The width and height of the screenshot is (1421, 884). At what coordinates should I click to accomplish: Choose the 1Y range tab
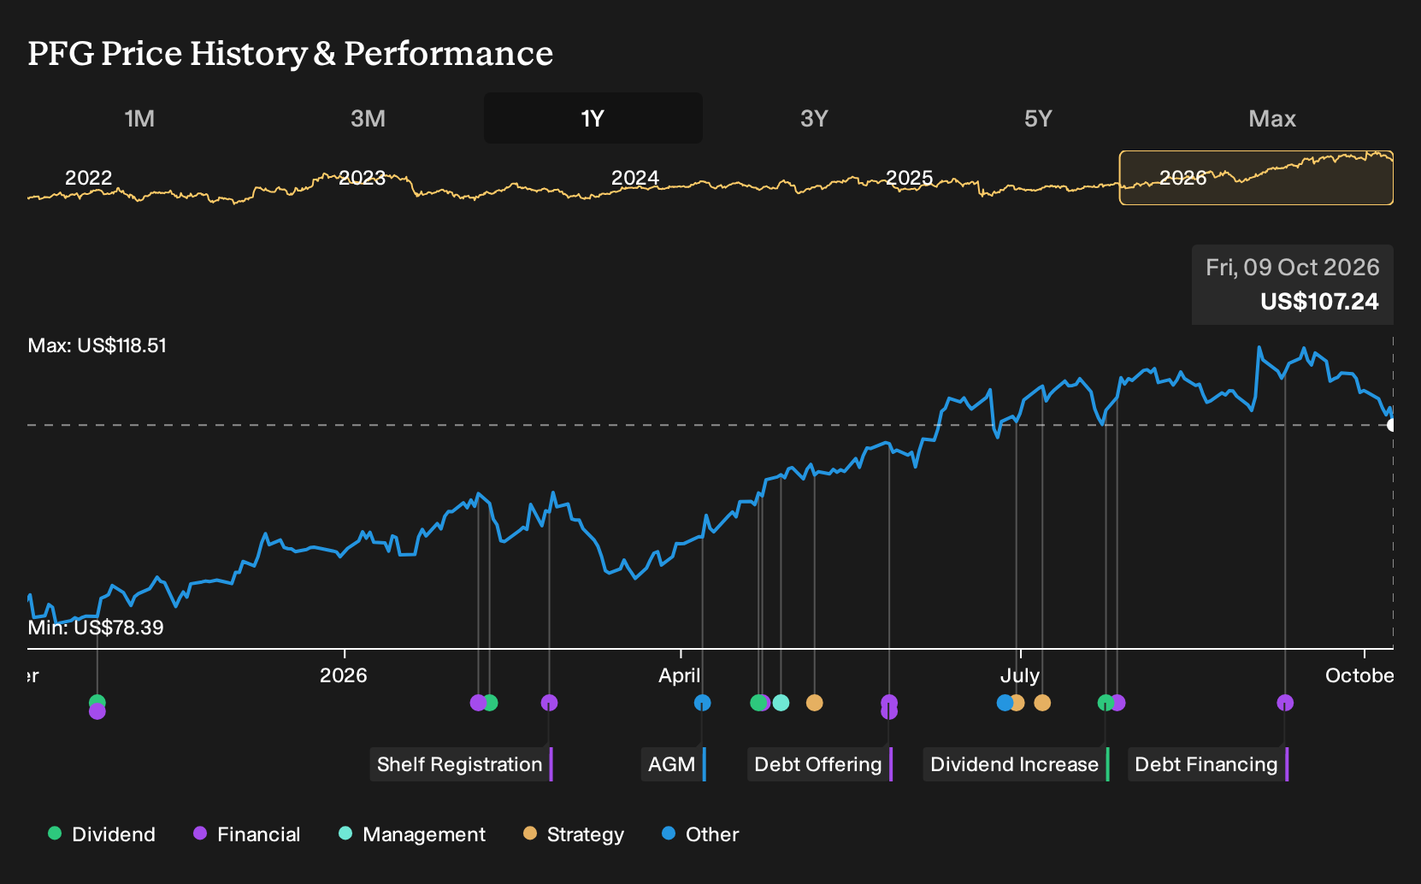coord(593,118)
